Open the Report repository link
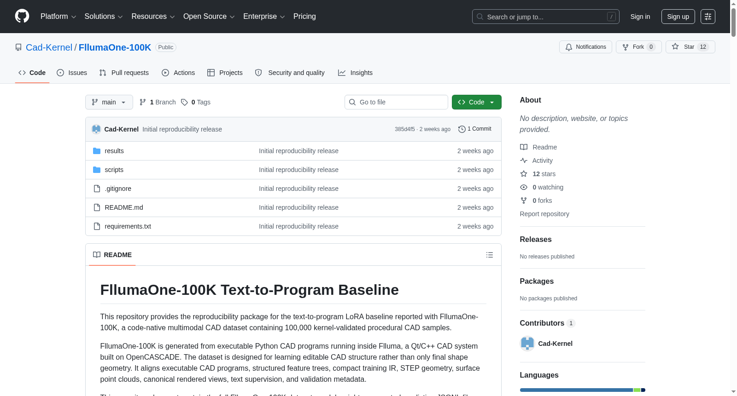This screenshot has height=396, width=737. 544,214
